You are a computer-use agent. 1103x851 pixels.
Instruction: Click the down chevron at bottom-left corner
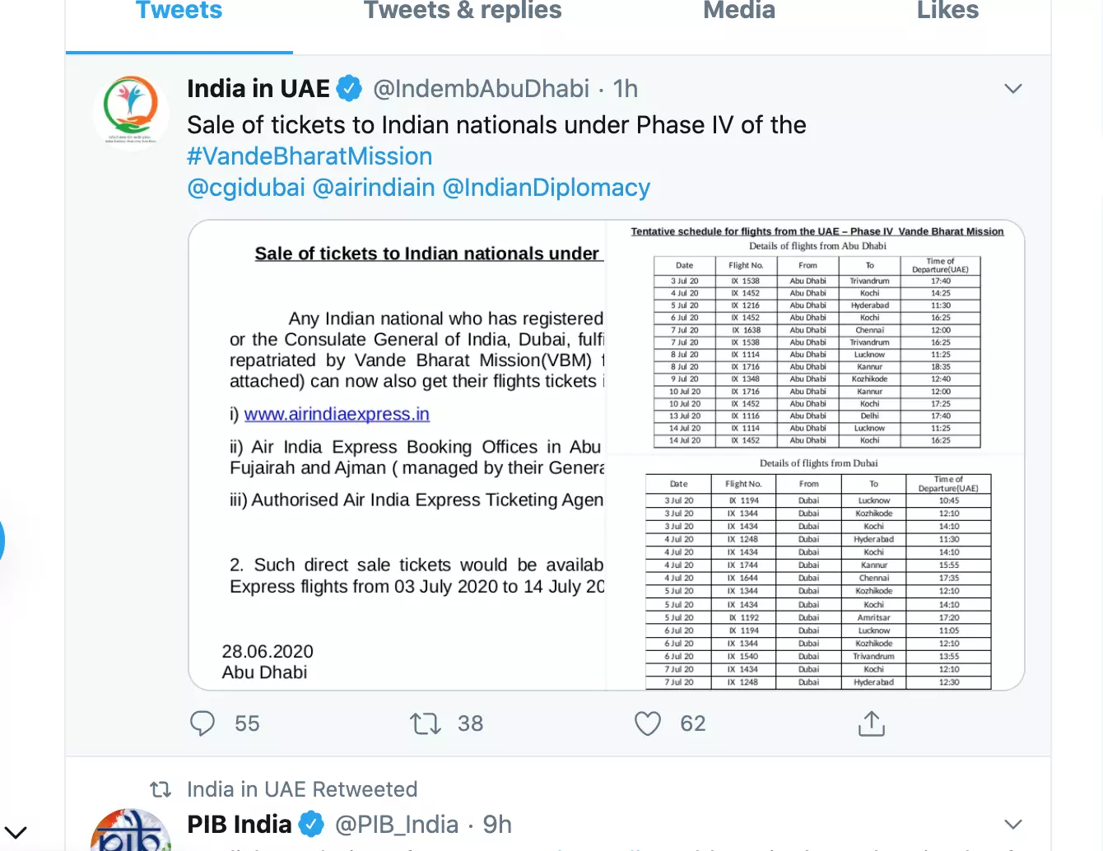(x=16, y=832)
